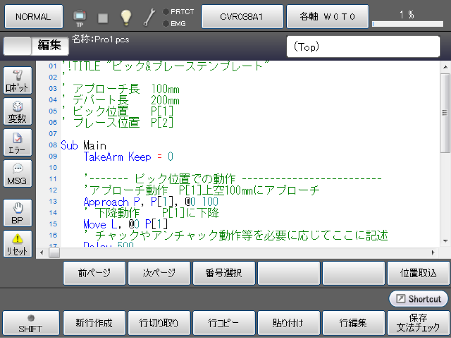
Task: Toggle the blank button beside 編集
Action: click(x=17, y=46)
